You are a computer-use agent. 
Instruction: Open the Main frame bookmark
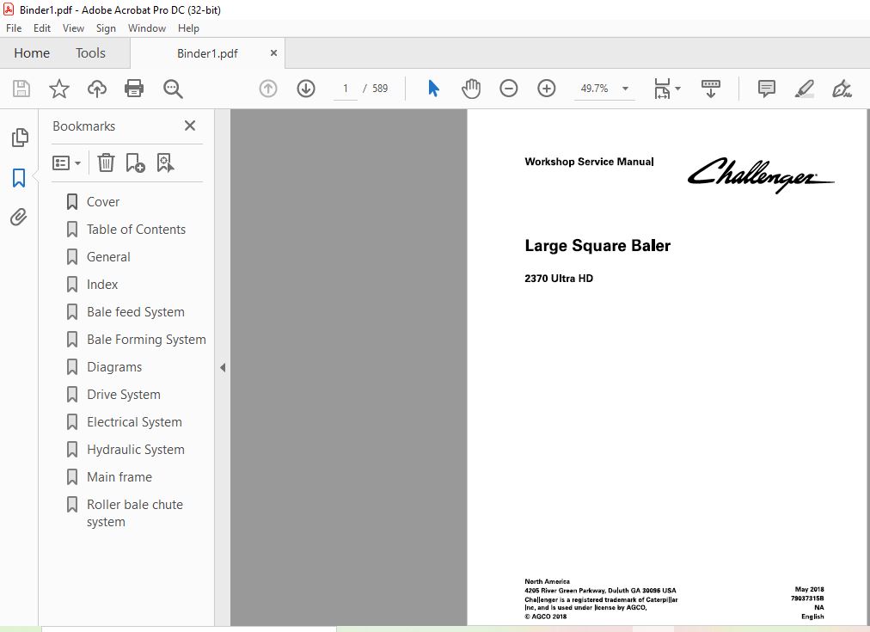(119, 477)
